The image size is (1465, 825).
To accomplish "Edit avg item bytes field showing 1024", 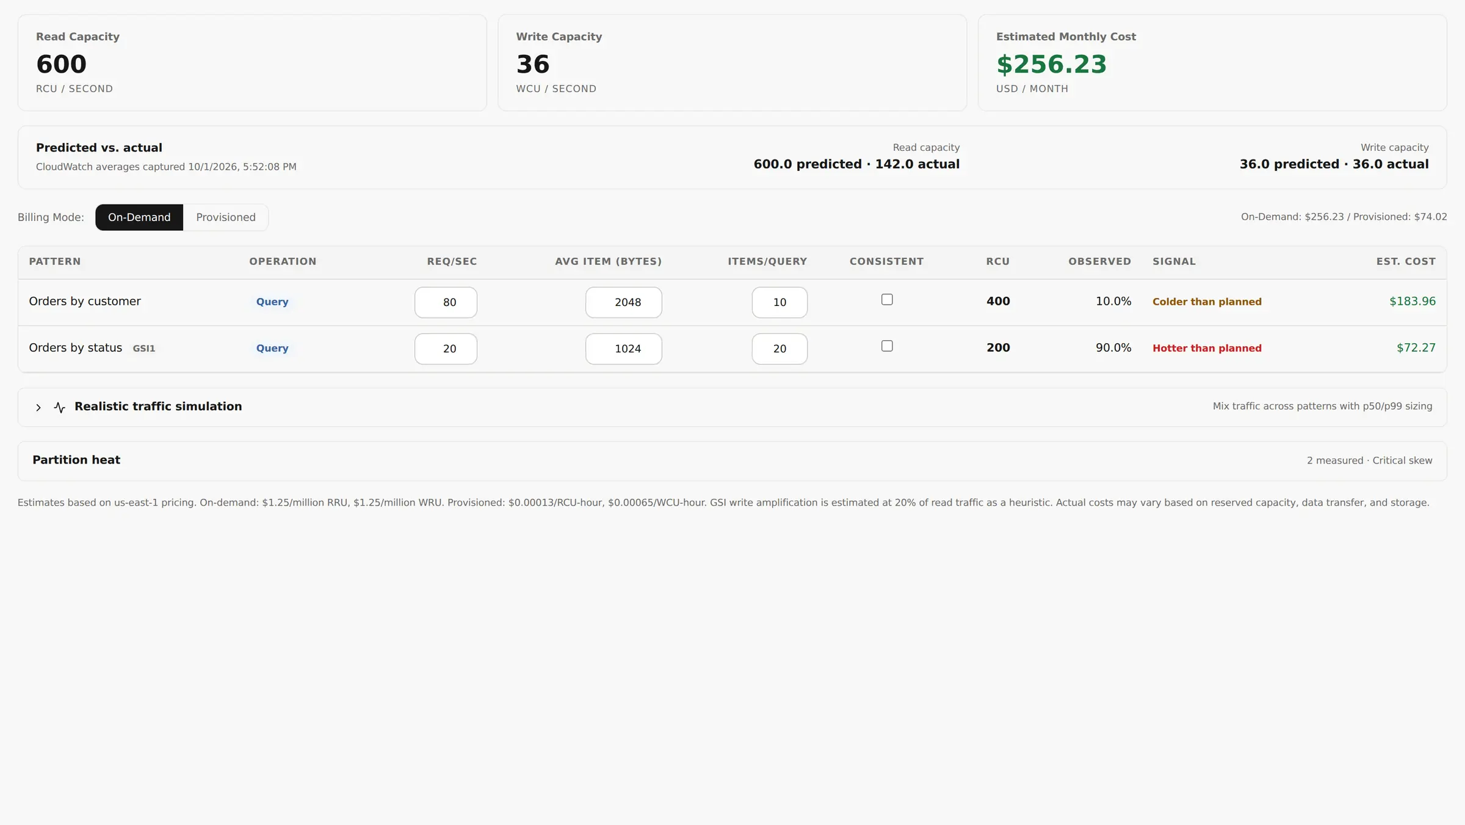I will [624, 349].
